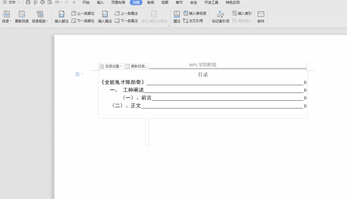Open Print Preview icon
This screenshot has height=199, width=347.
point(50,3)
